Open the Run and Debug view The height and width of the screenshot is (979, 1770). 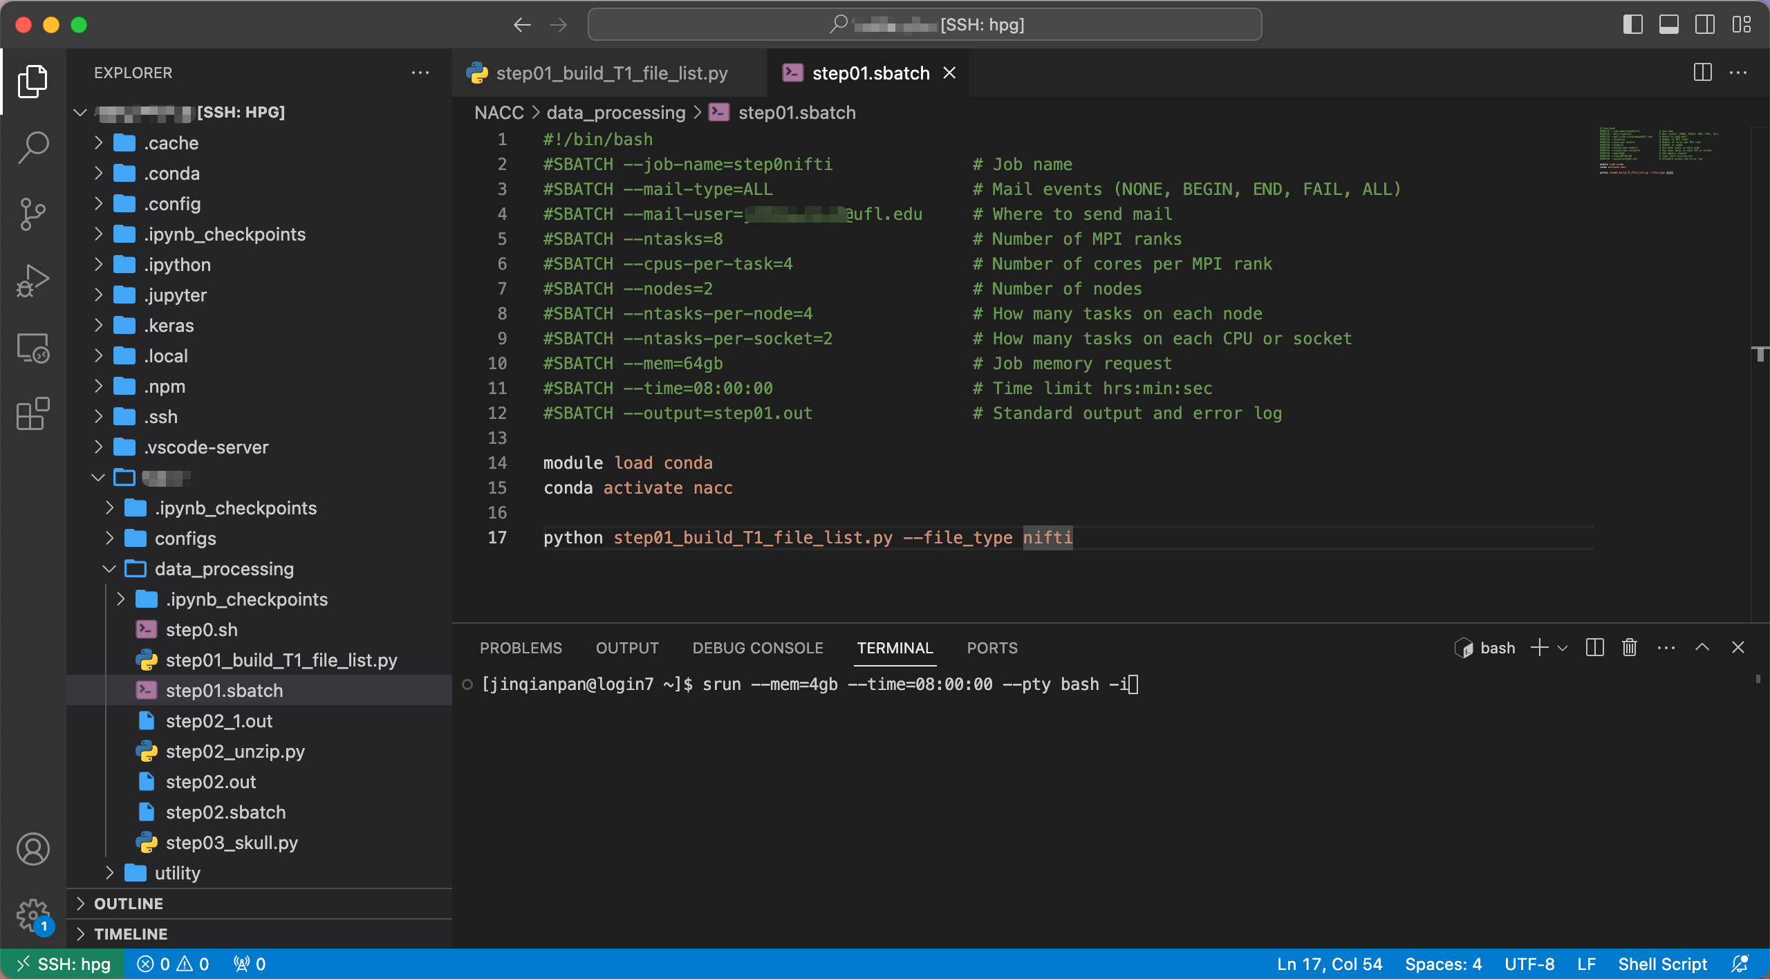(33, 281)
